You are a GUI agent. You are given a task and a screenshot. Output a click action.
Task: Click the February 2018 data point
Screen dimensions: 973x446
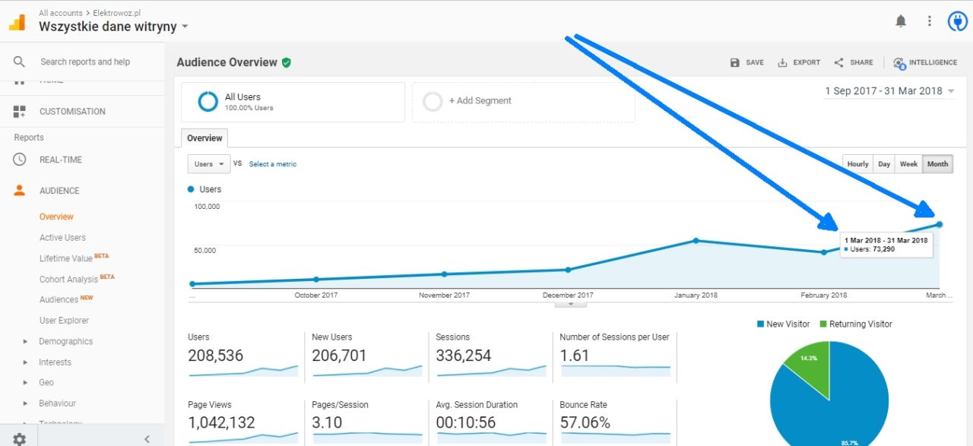pos(824,252)
